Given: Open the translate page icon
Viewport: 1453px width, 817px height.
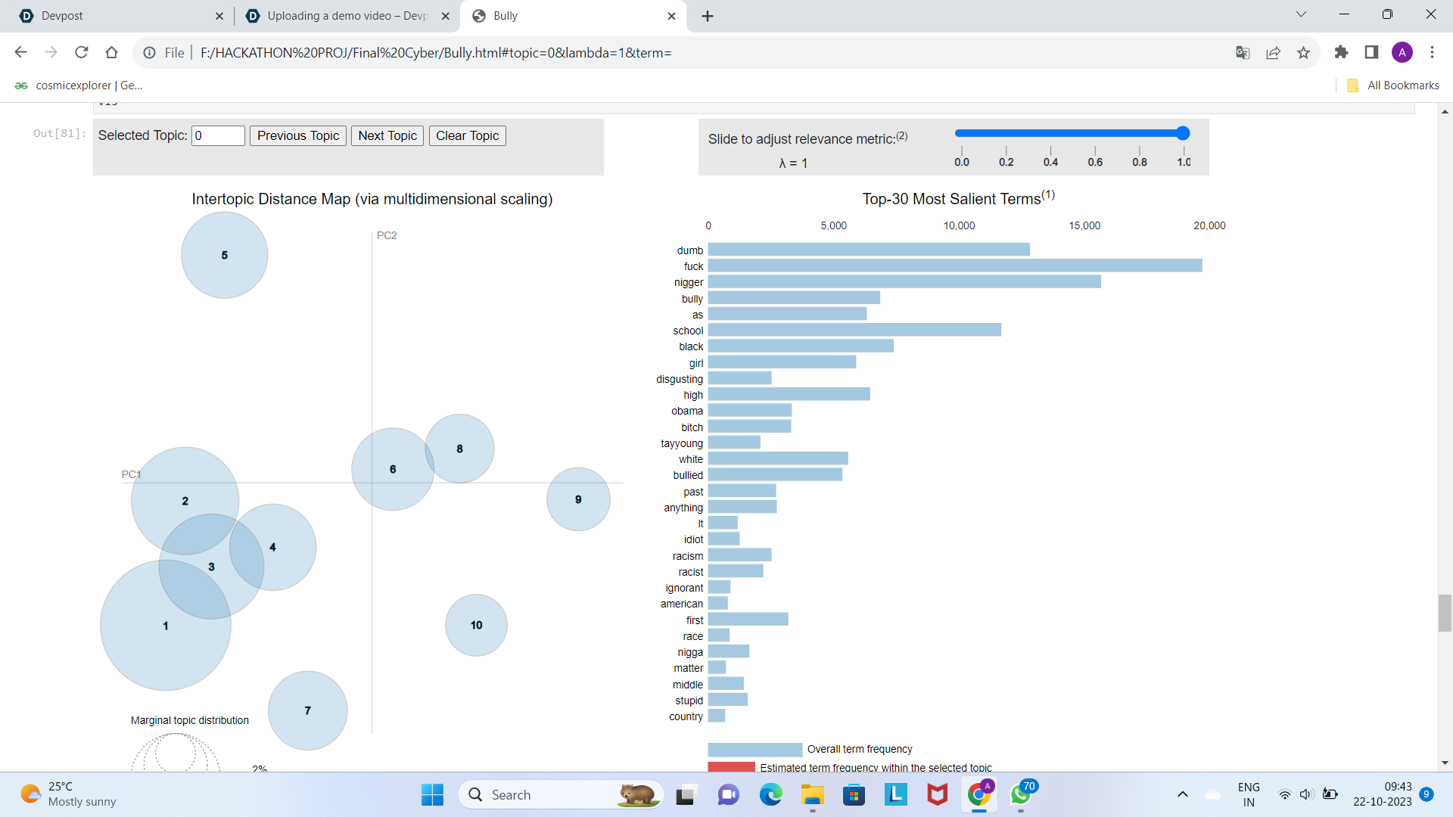Looking at the screenshot, I should [x=1243, y=52].
